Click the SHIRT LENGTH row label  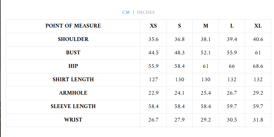(73, 80)
